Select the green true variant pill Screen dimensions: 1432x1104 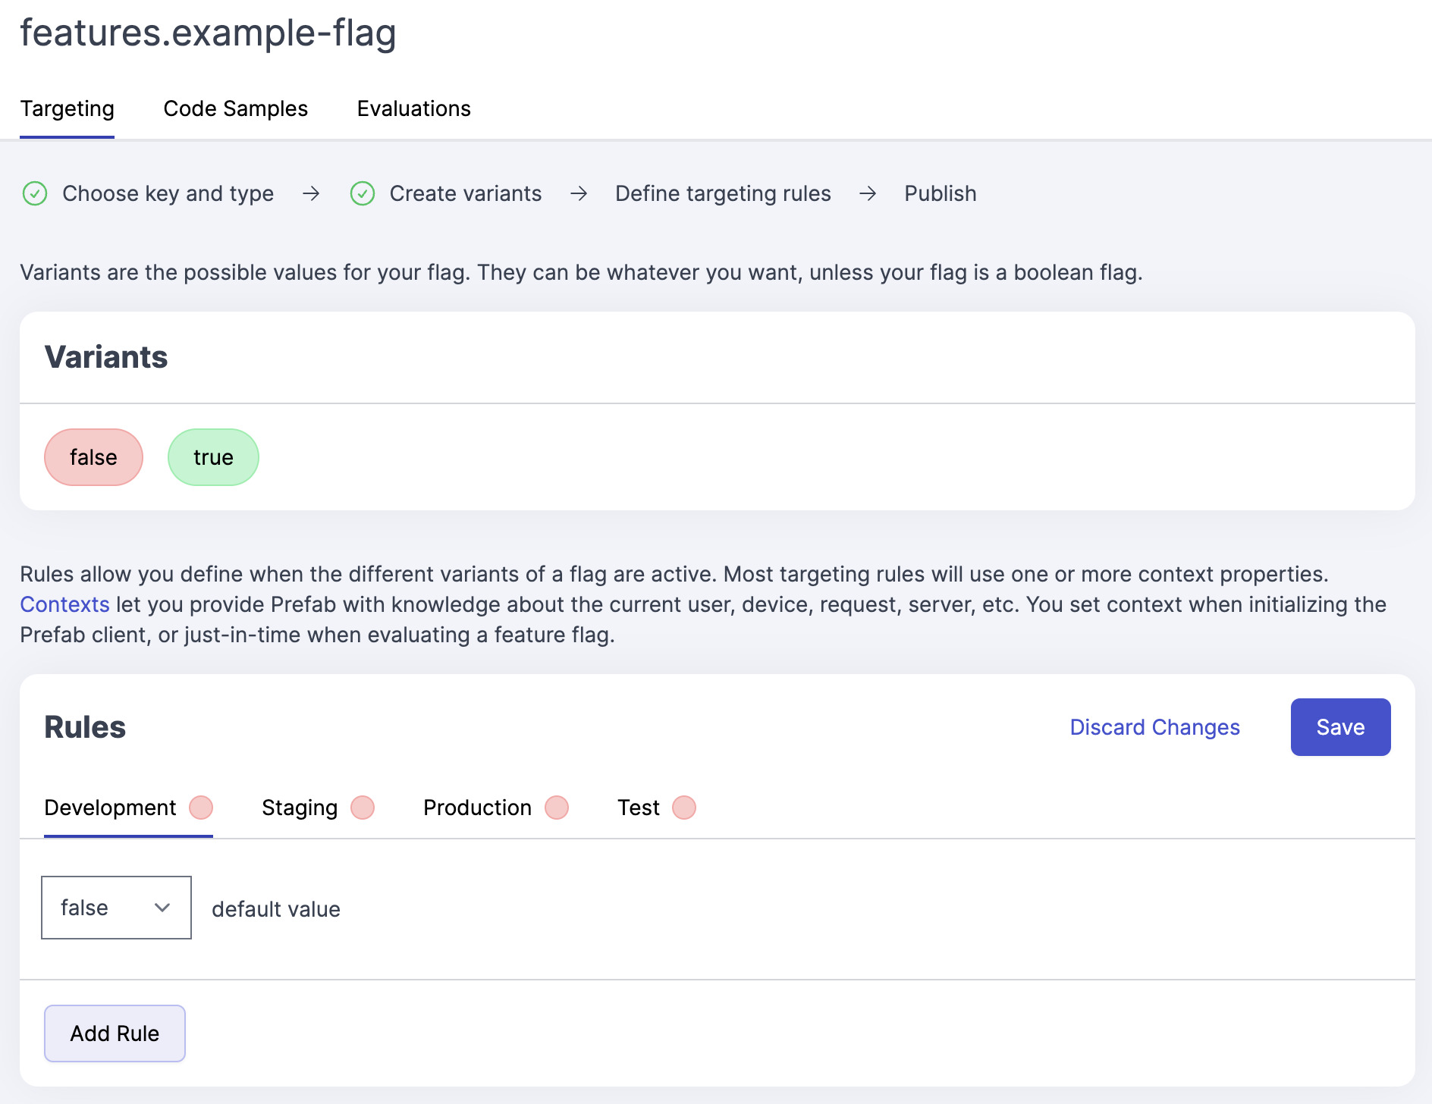pyautogui.click(x=213, y=457)
